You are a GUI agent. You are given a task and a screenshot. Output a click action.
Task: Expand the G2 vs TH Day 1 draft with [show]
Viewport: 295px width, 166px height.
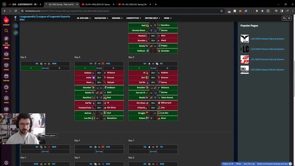tap(153, 152)
